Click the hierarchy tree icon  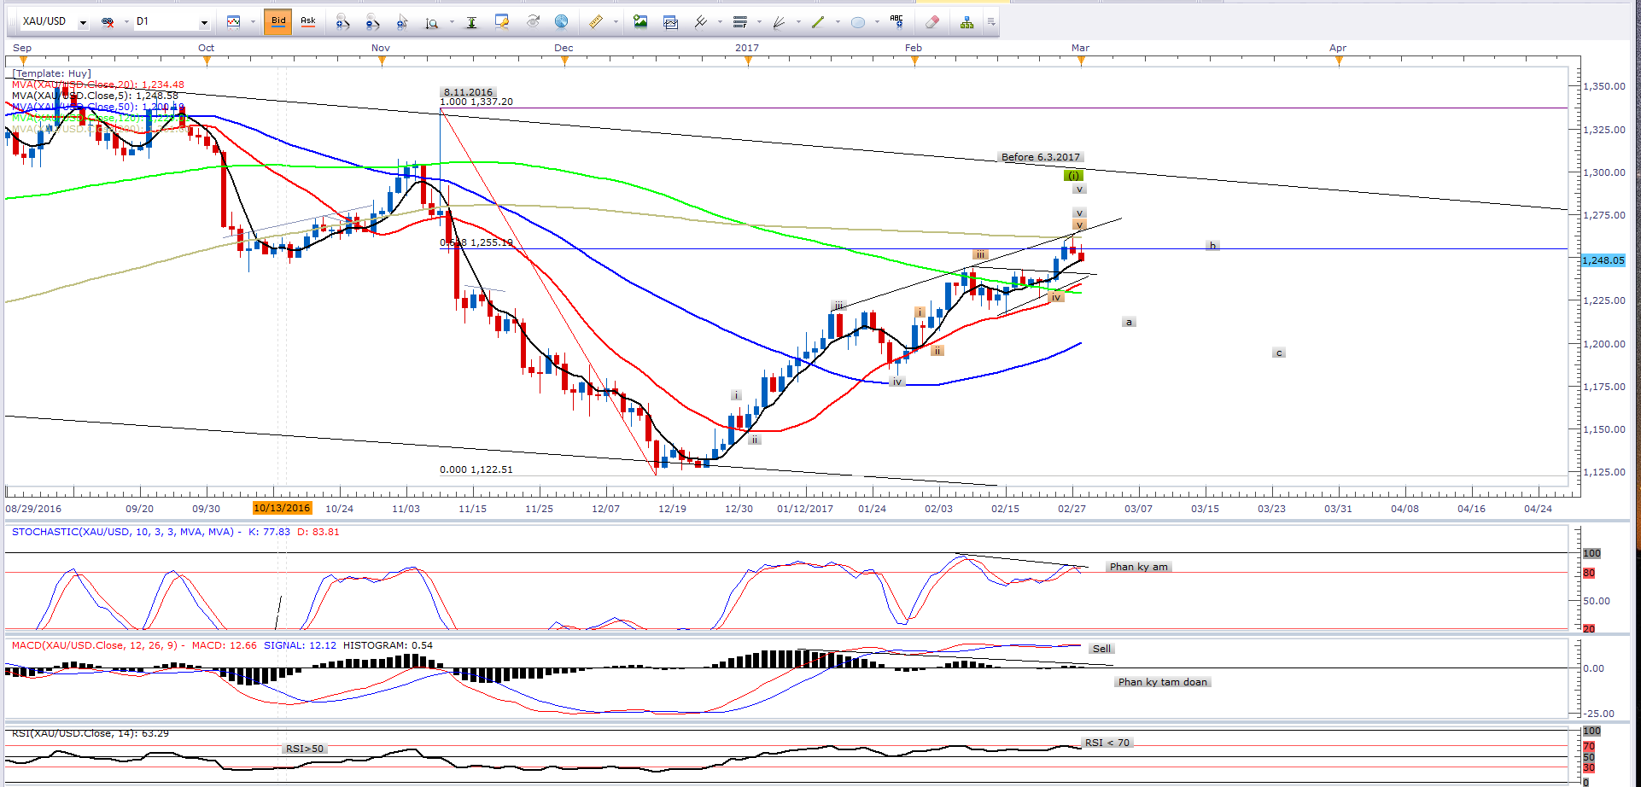tap(966, 22)
